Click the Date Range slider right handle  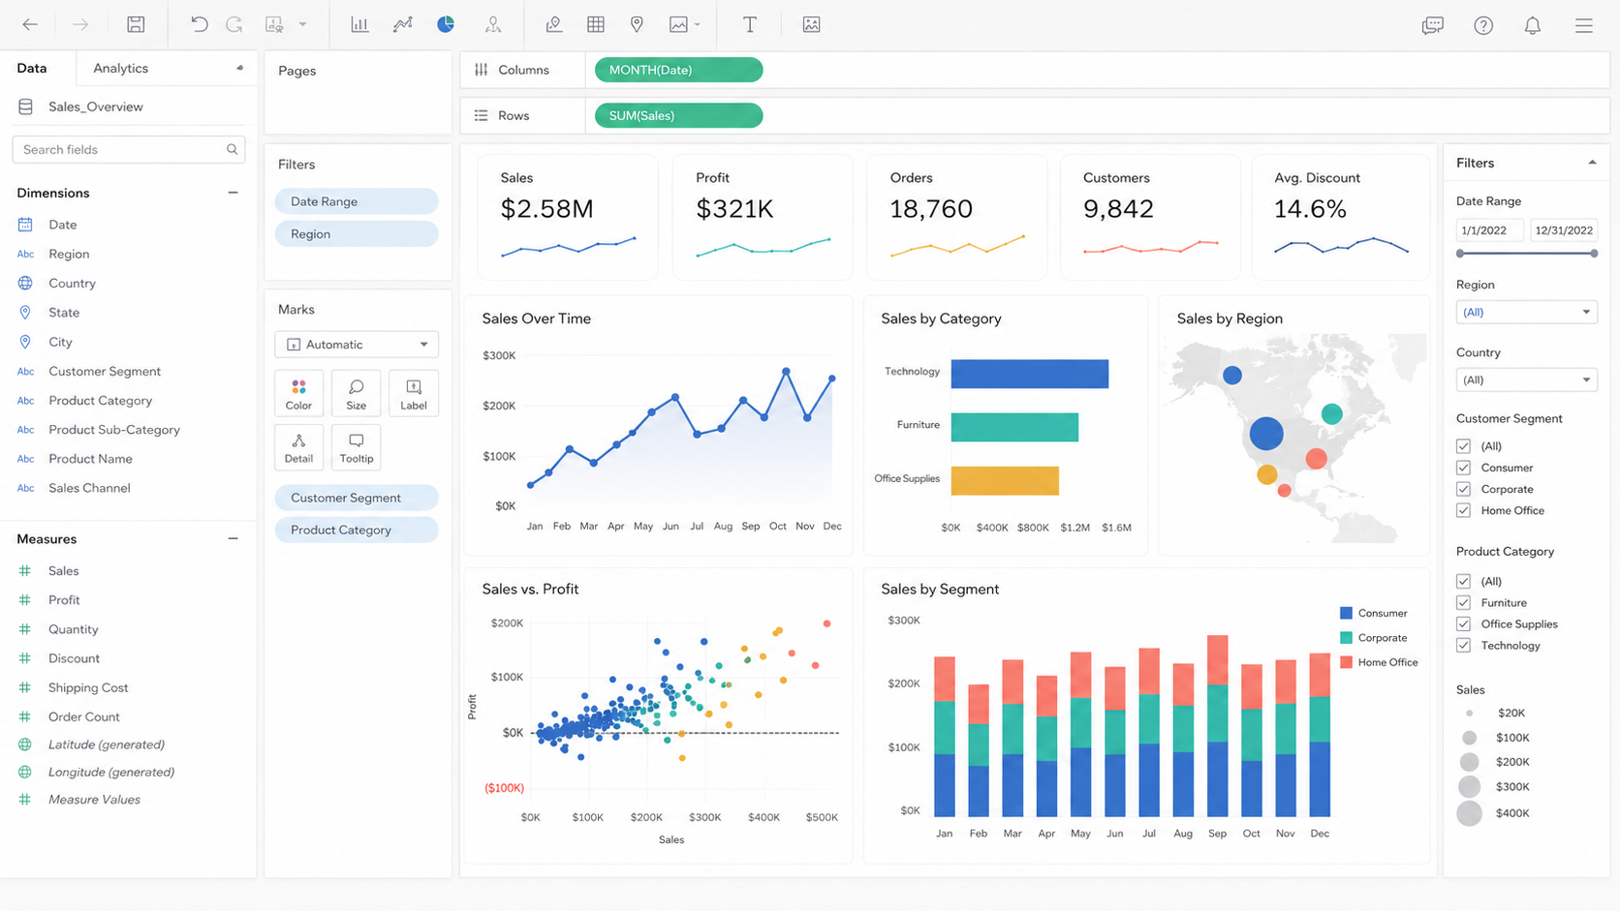1594,254
